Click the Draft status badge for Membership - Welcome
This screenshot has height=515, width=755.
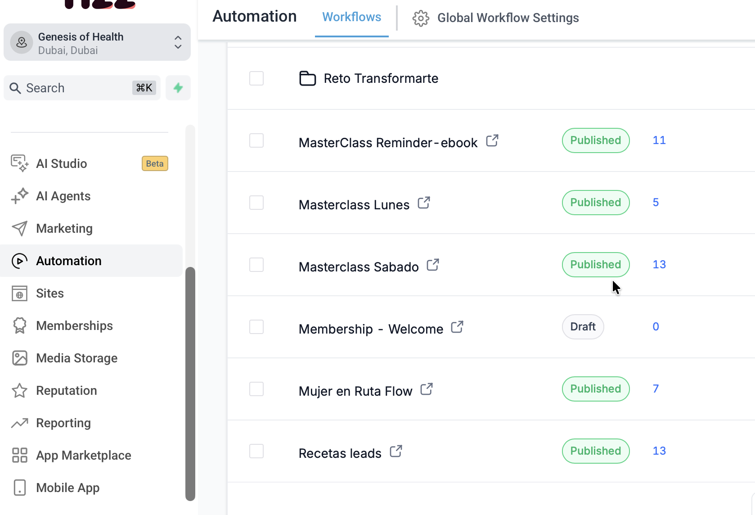583,327
